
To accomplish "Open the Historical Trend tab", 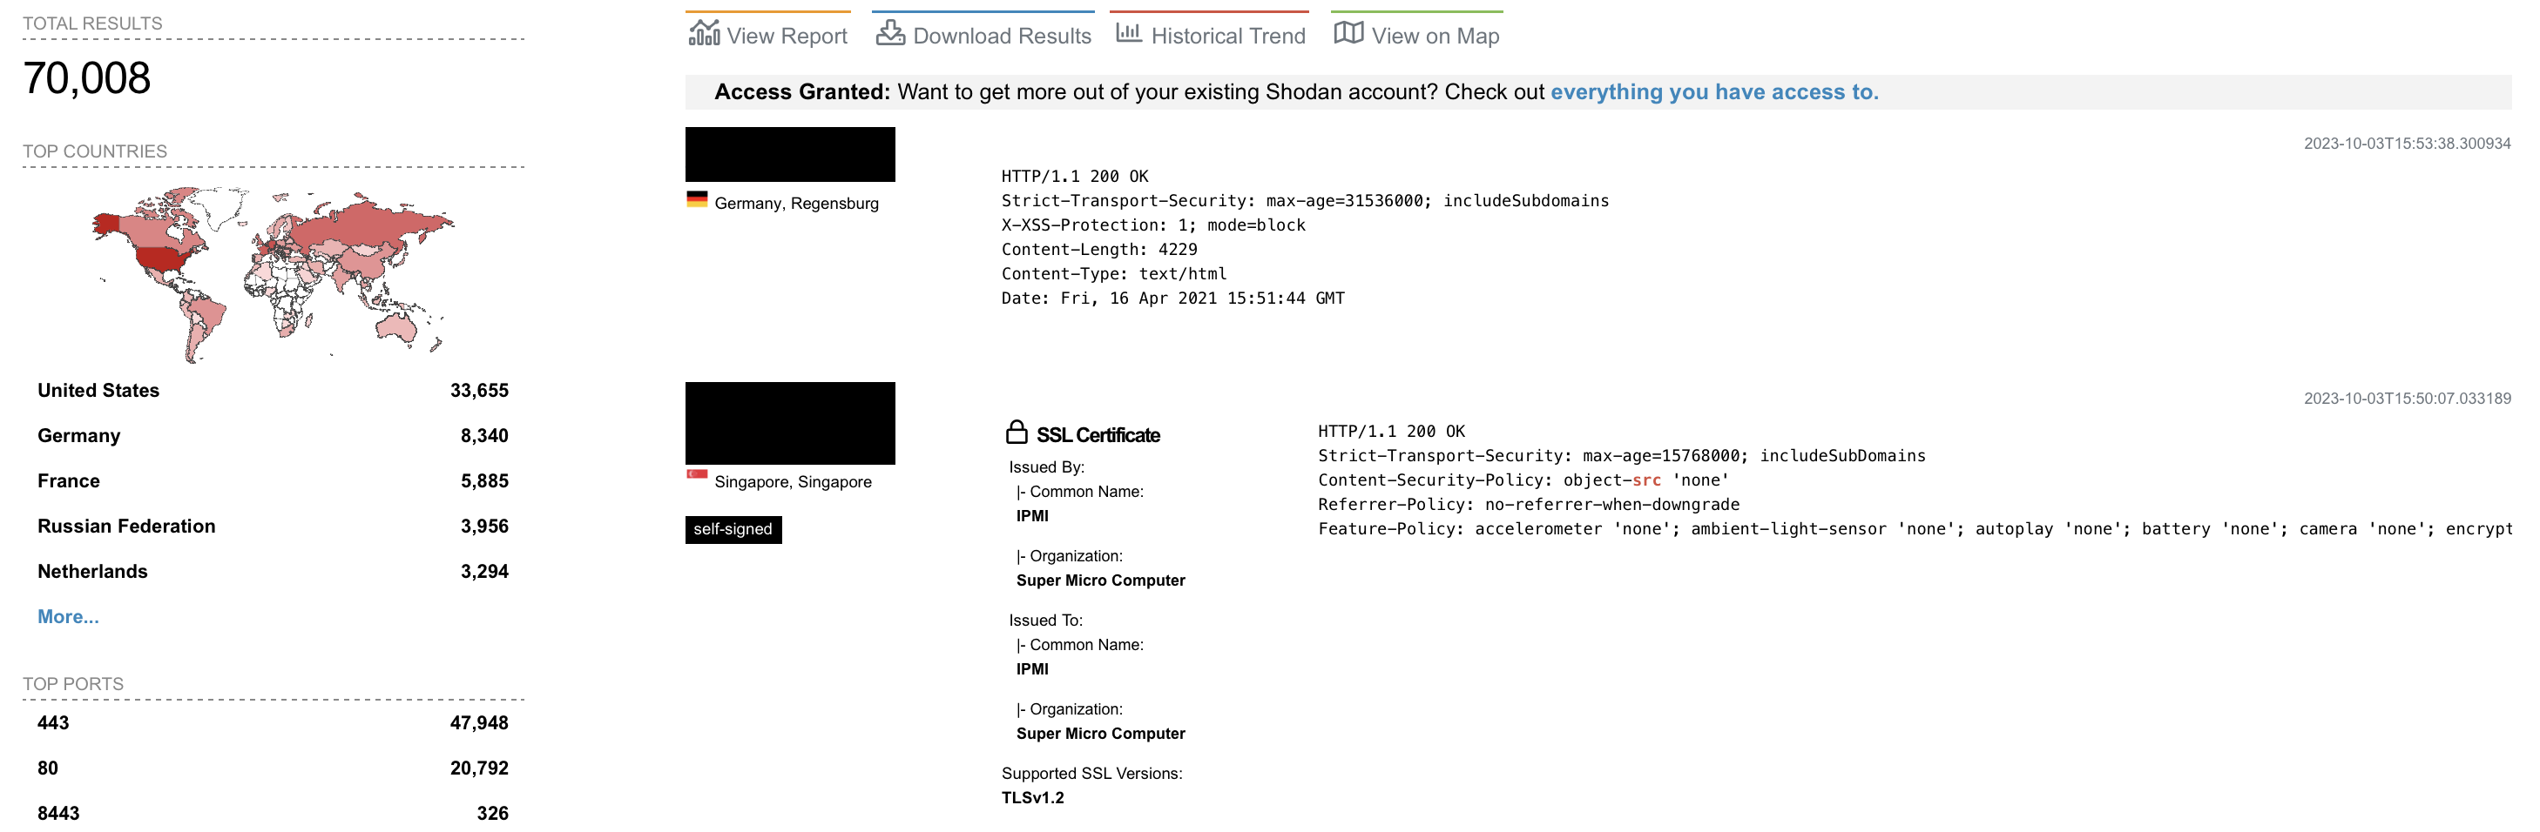I will (1210, 35).
